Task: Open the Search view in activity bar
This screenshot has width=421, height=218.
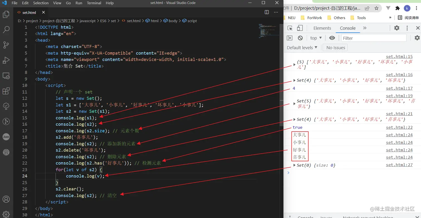Action: [x=6, y=30]
